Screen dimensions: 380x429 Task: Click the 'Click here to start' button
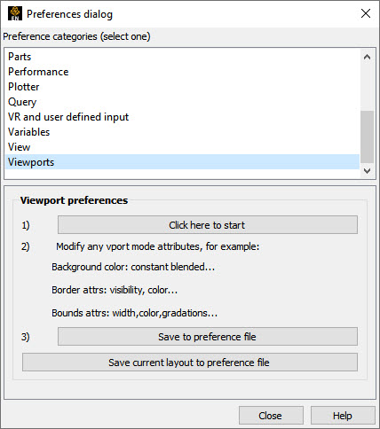coord(208,225)
